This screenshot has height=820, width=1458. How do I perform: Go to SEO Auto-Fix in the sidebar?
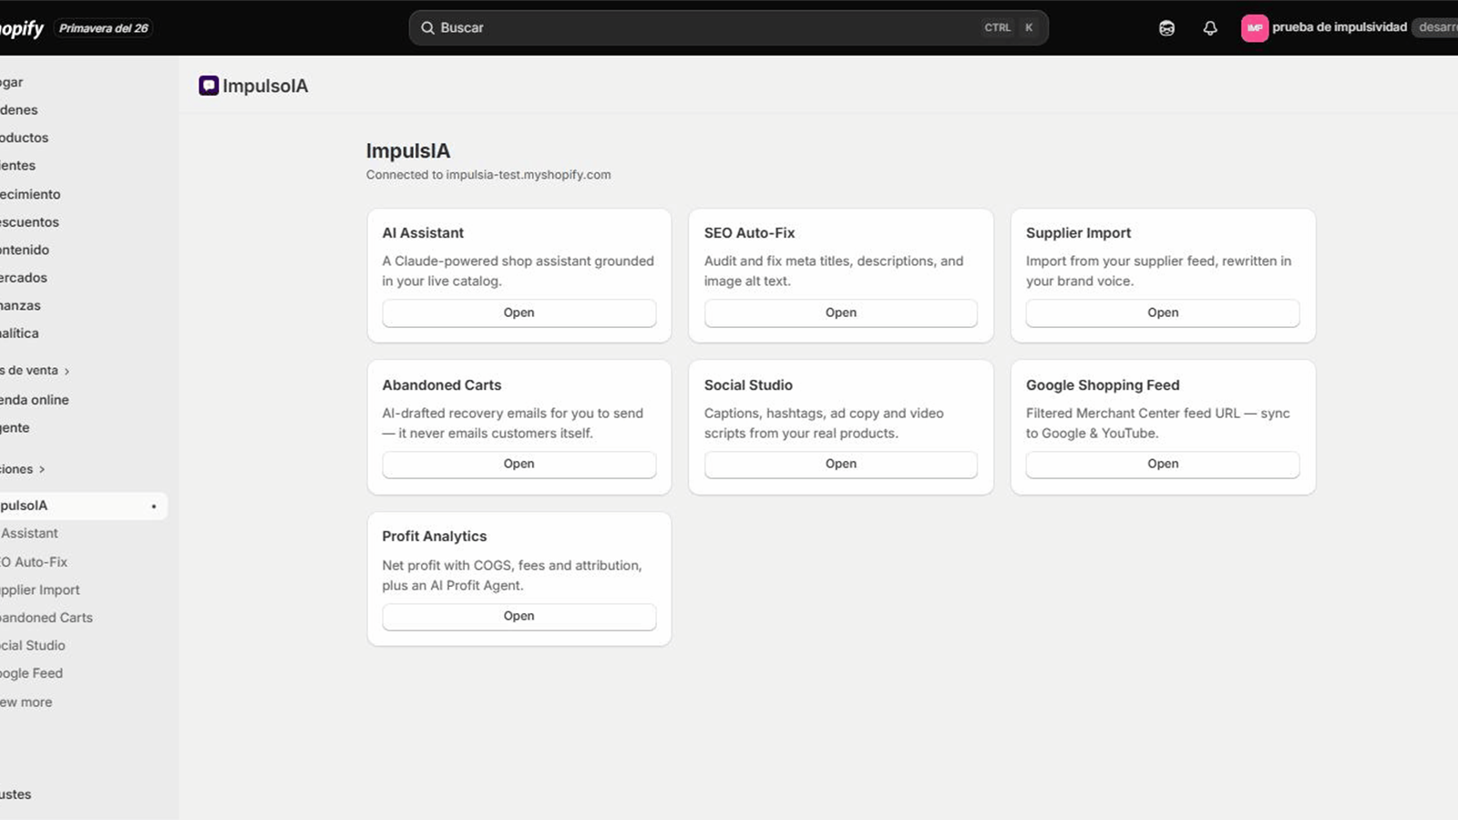coord(34,562)
